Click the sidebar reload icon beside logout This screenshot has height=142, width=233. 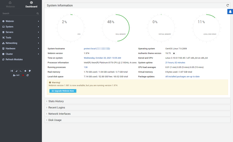tap(28, 75)
